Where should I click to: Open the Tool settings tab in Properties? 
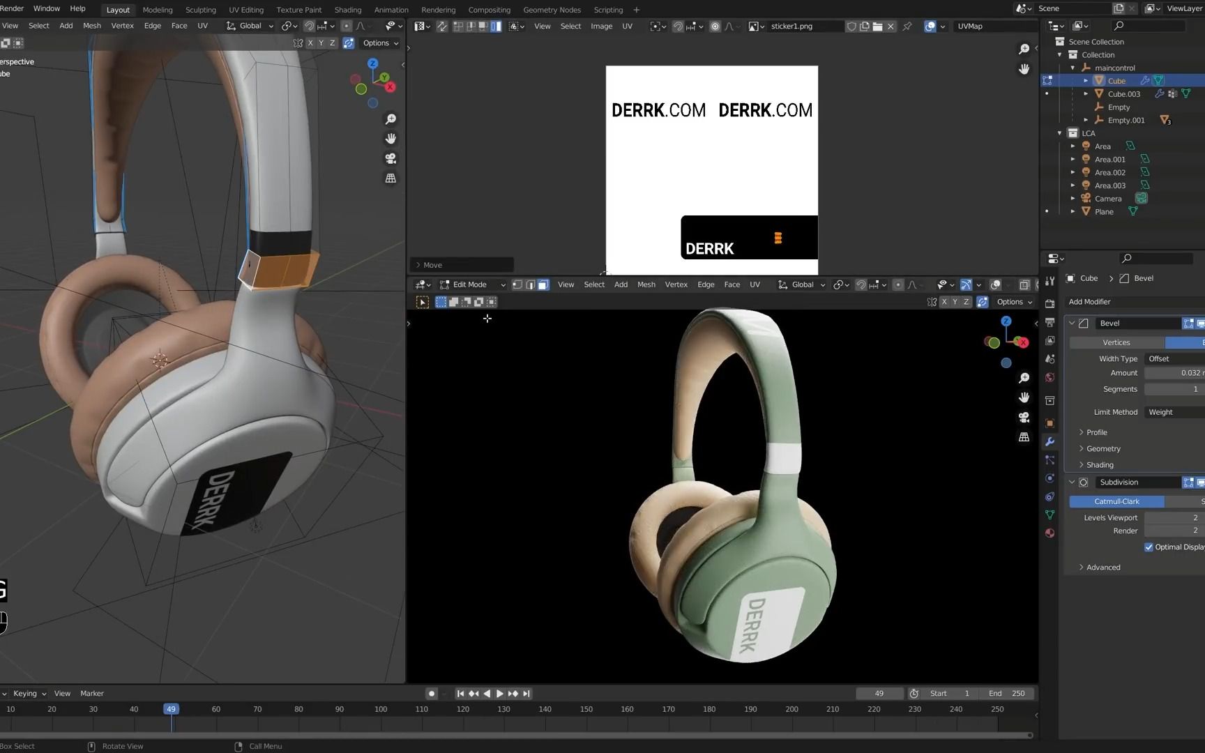coord(1049,281)
